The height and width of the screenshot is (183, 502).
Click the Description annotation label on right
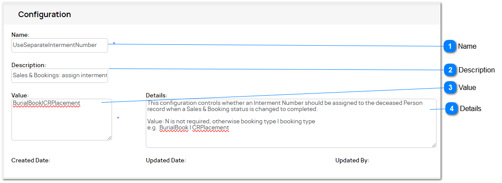click(x=477, y=70)
